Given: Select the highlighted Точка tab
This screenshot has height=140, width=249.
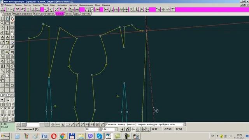Looking at the screenshot, I should point(60,14).
